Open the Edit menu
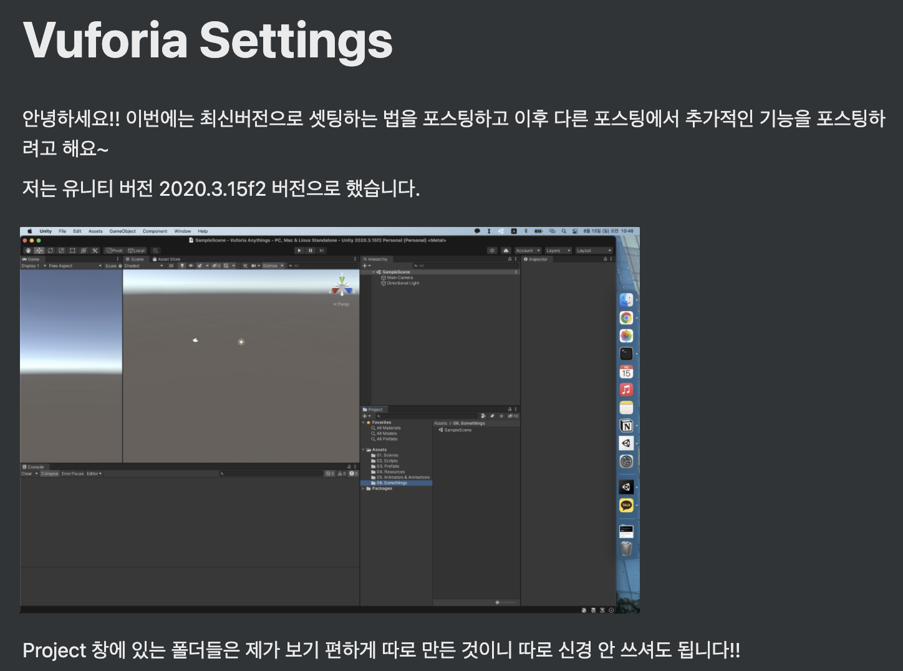903x671 pixels. 77,231
